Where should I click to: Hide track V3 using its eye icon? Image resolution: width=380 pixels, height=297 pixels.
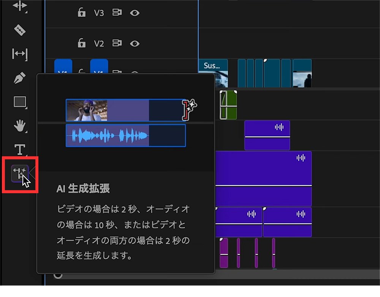135,13
